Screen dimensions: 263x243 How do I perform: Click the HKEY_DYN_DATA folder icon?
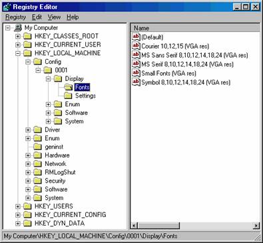pyautogui.click(x=27, y=224)
